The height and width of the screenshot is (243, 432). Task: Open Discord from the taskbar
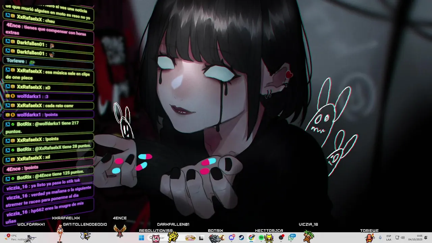[x=232, y=238]
